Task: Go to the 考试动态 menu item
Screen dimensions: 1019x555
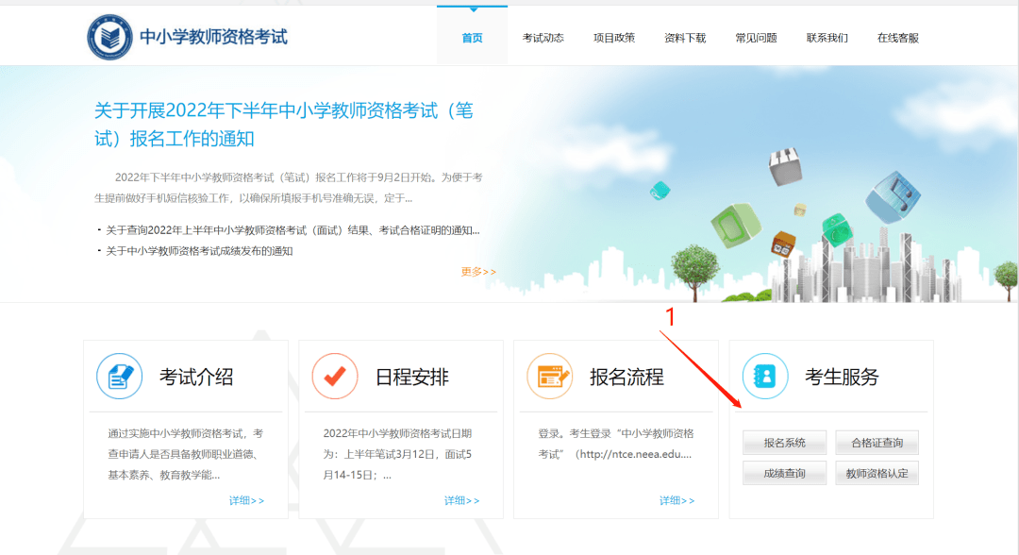Action: coord(543,38)
